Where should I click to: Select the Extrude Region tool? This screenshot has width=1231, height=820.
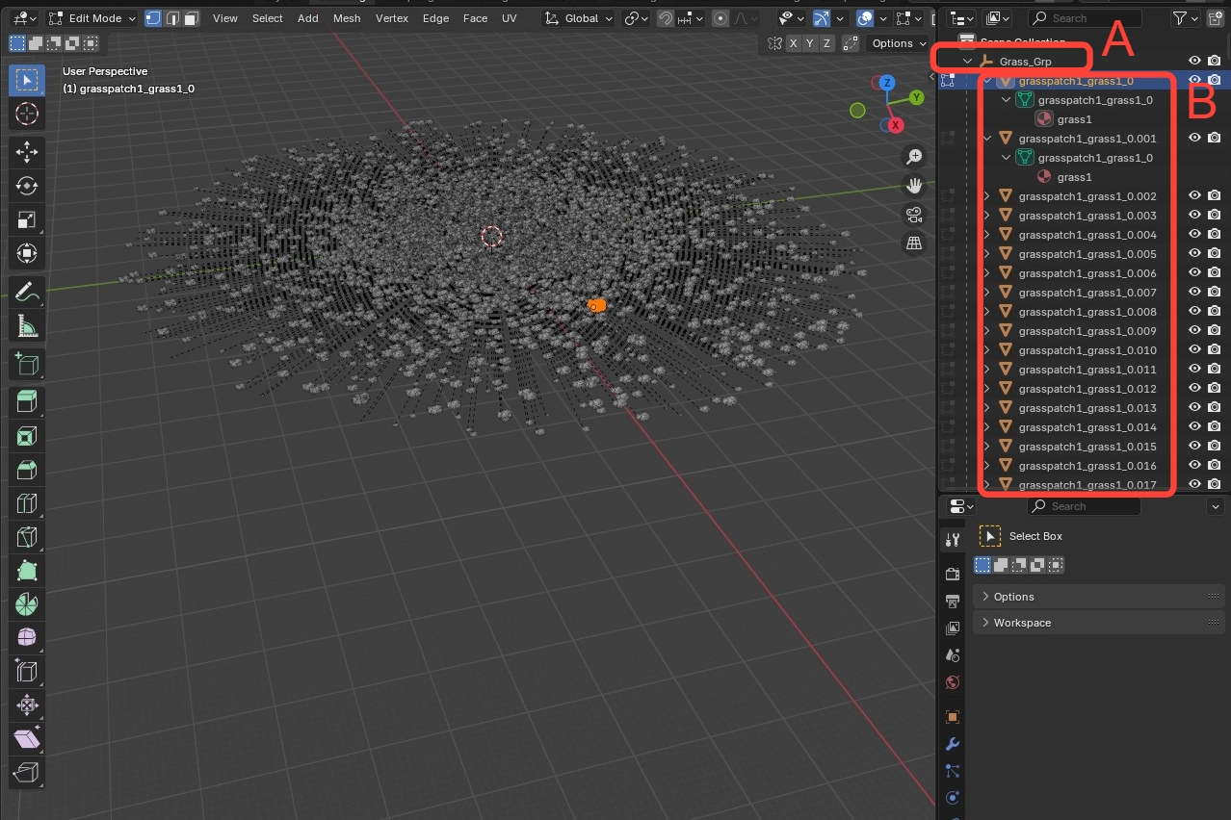[27, 401]
